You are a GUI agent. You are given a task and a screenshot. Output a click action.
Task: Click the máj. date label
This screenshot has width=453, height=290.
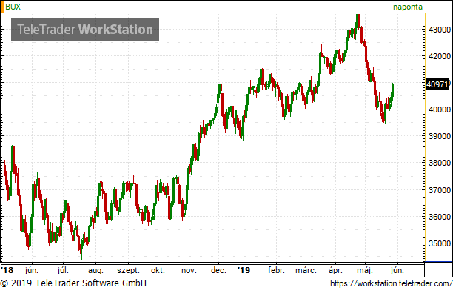click(365, 270)
